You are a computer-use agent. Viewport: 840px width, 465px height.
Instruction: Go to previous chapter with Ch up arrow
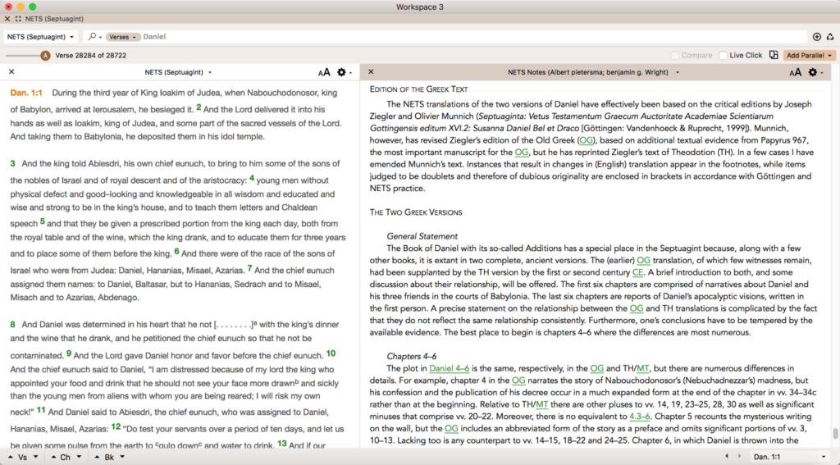(53, 457)
